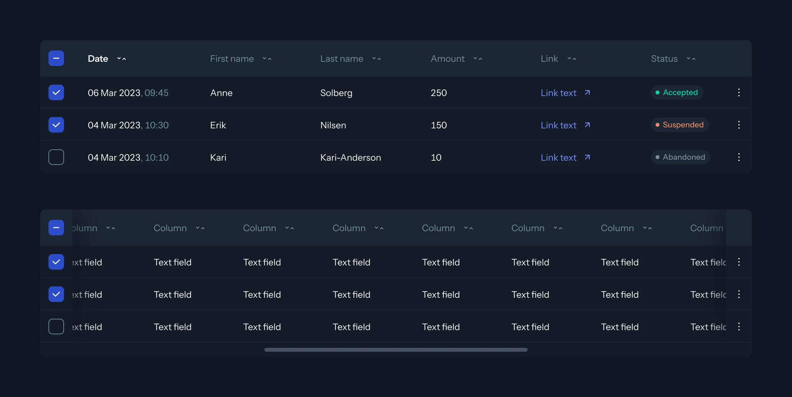Sort by Status using its sort chevrons
The height and width of the screenshot is (397, 792).
[691, 59]
